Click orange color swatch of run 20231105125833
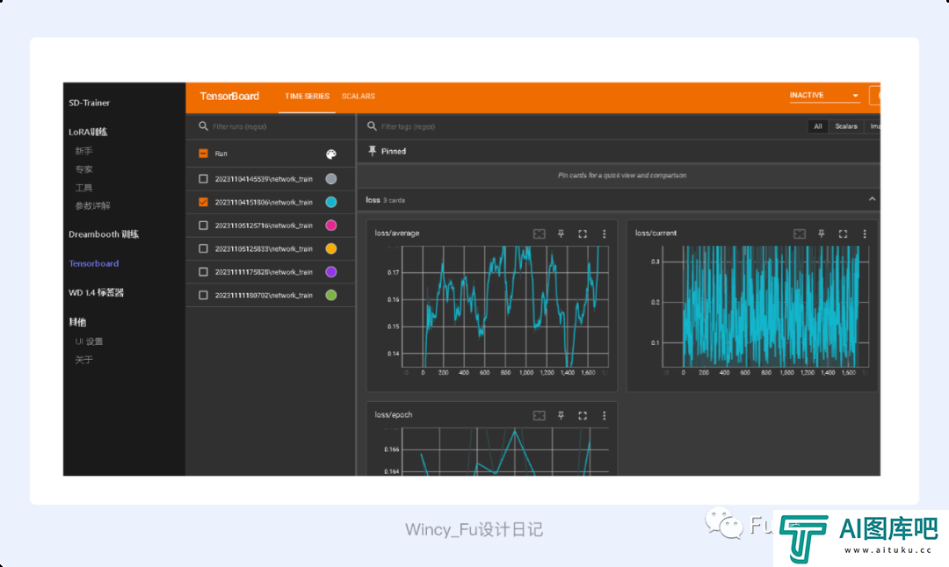Image resolution: width=949 pixels, height=567 pixels. coord(331,248)
